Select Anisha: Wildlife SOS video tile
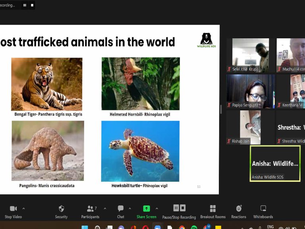Viewport: 305px width, 229px height. [x=275, y=163]
